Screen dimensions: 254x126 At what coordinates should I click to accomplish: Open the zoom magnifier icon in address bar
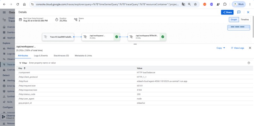[x=189, y=4]
